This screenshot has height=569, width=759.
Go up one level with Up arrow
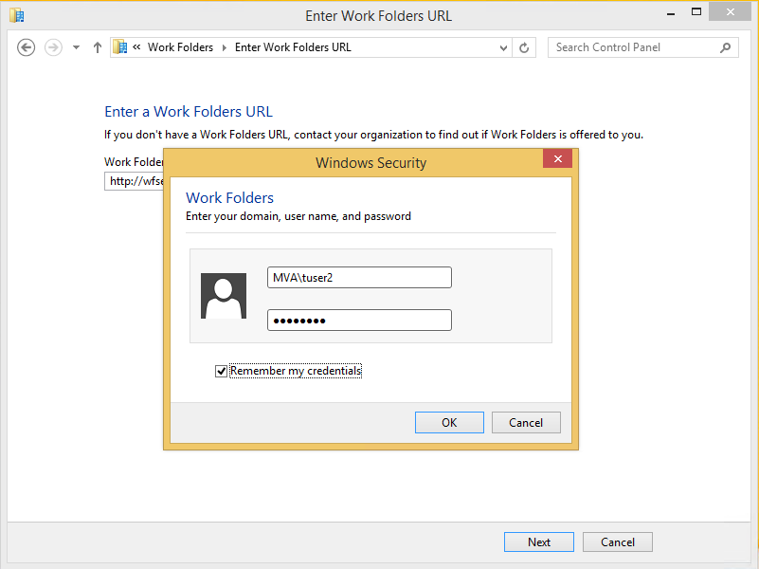(98, 47)
